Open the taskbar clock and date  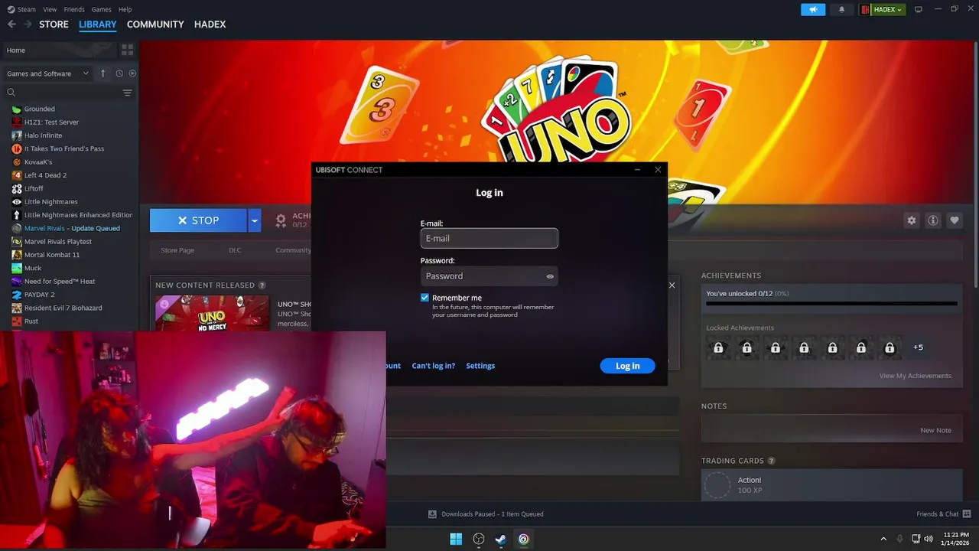956,539
